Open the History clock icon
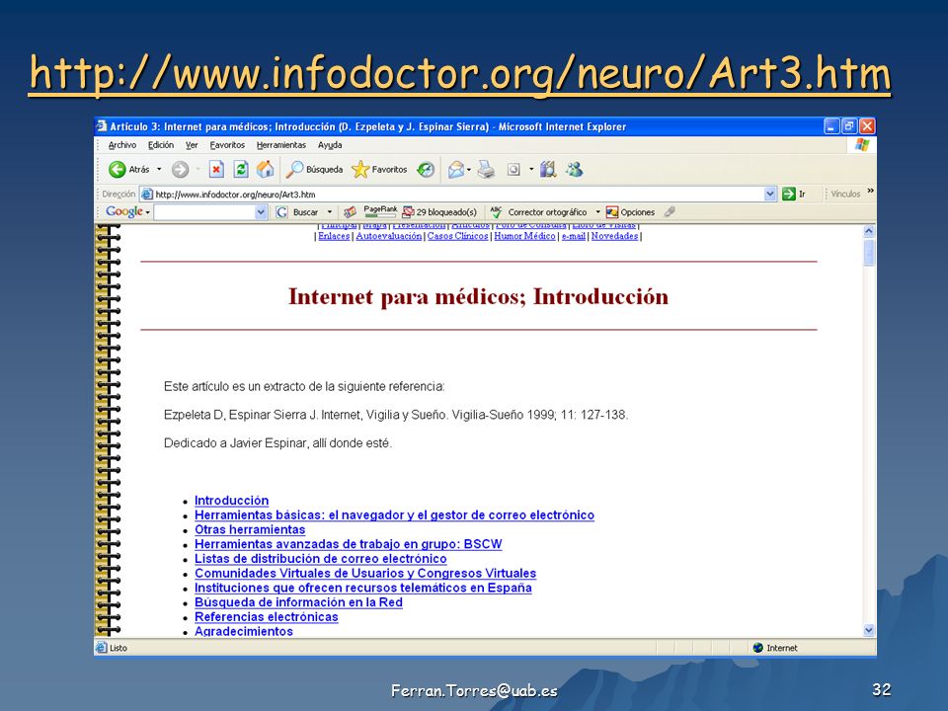The image size is (948, 711). coord(426,170)
